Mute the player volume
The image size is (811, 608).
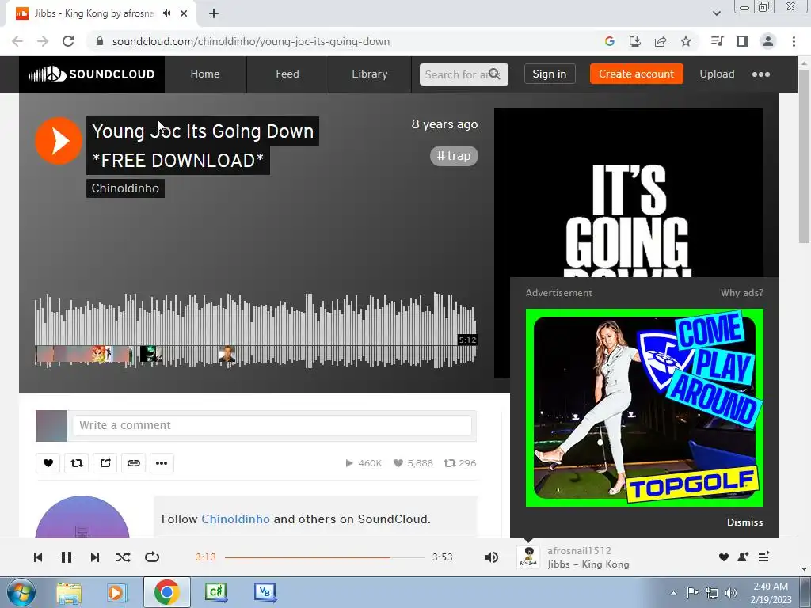491,557
